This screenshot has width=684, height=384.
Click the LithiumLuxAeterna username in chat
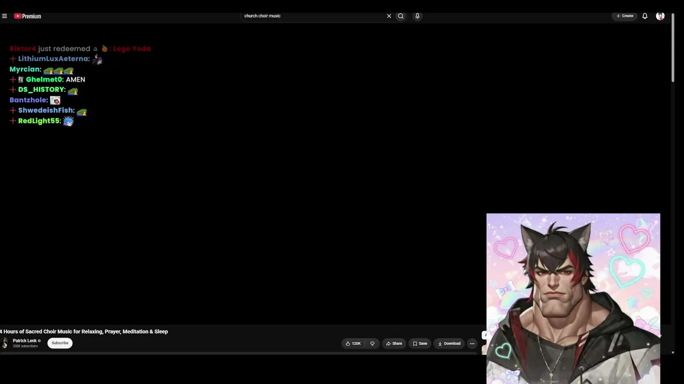53,59
